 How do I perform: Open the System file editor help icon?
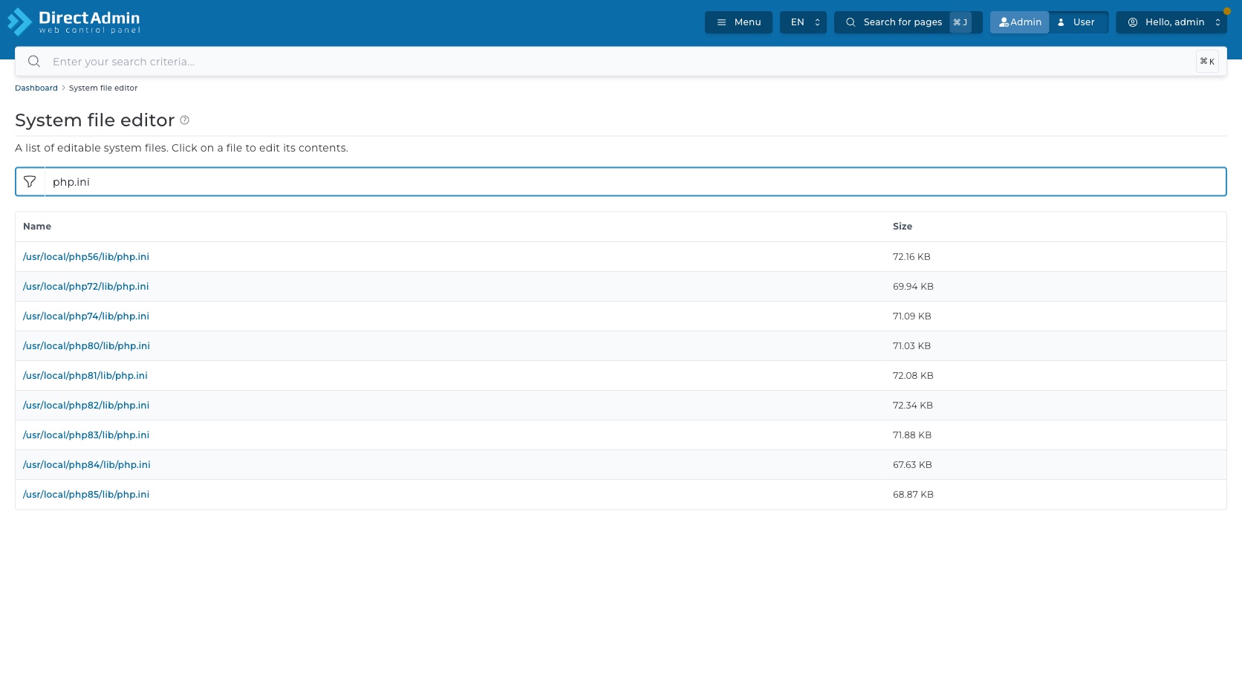185,120
